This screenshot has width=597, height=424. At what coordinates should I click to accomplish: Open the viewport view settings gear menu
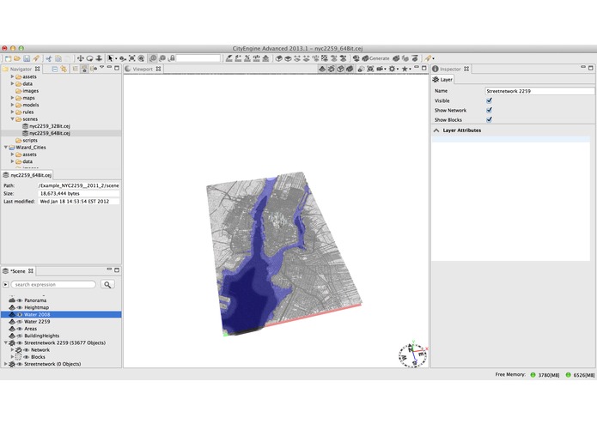pyautogui.click(x=393, y=69)
